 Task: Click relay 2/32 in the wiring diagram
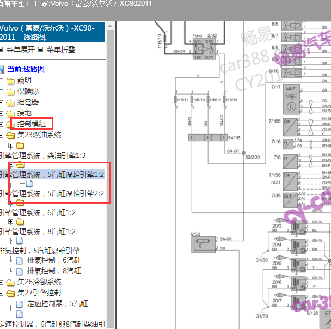(204, 49)
